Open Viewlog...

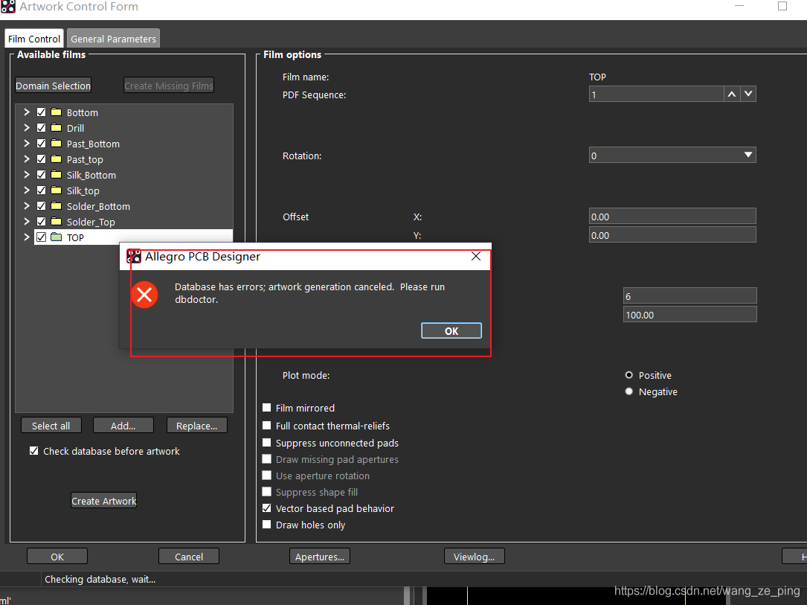(x=474, y=557)
